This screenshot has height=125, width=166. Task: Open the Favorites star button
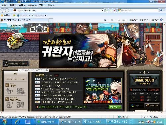[x=5, y=15]
